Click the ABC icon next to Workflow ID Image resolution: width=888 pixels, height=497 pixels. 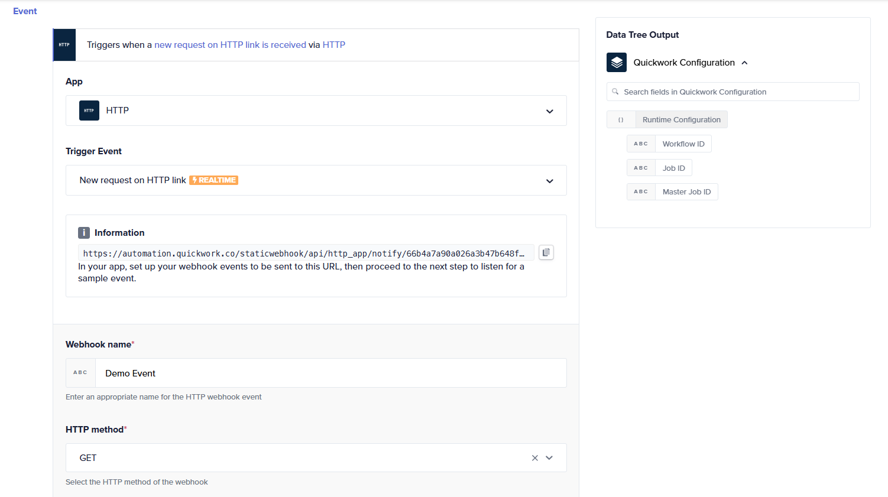641,144
